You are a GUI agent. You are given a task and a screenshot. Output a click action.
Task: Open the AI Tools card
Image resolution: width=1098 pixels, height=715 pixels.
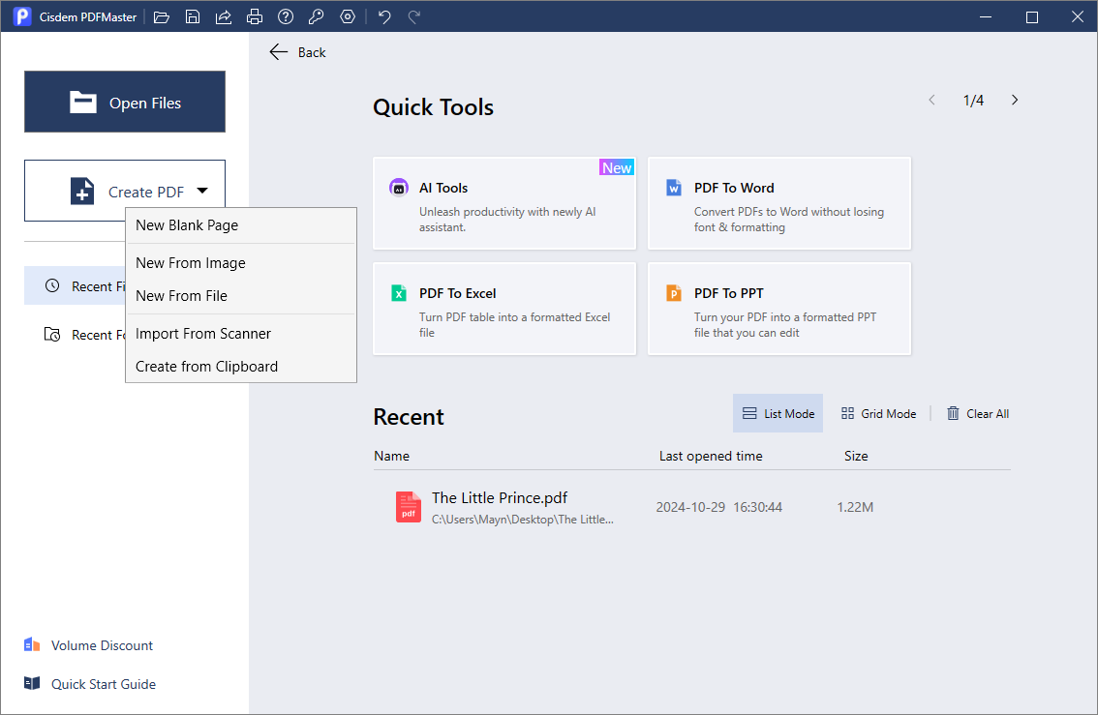click(x=504, y=203)
